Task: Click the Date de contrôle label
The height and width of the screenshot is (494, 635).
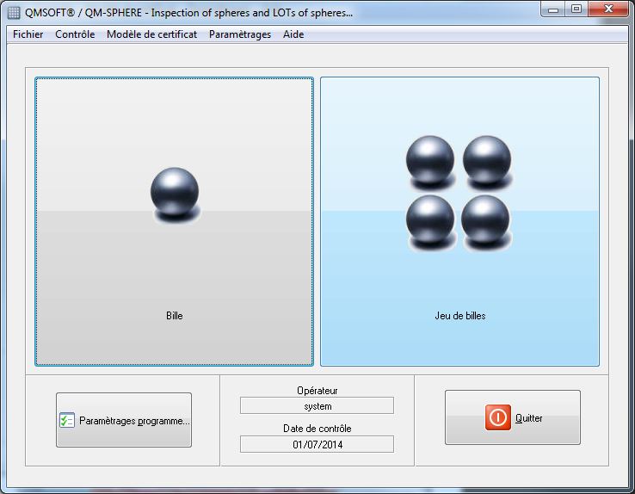Action: [317, 429]
